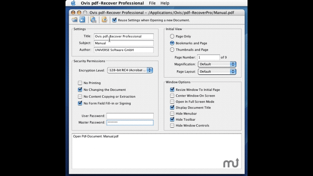Enable Hide Window Controls checkbox
Screen dimensions: 313x176
(172, 125)
